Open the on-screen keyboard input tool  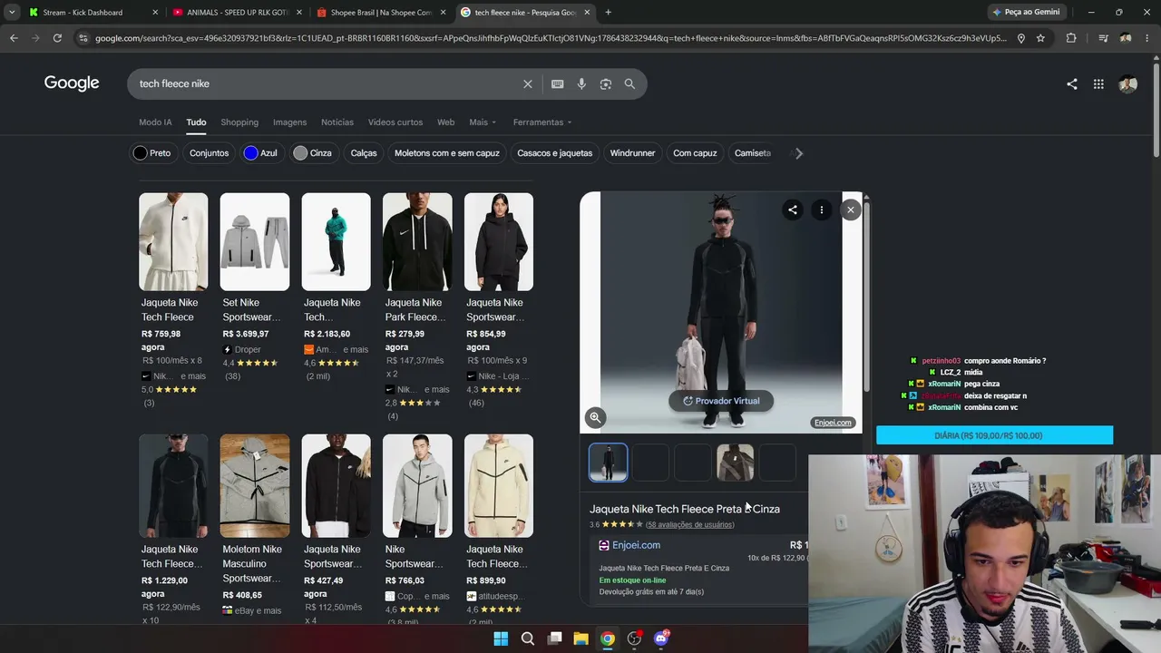pyautogui.click(x=558, y=84)
